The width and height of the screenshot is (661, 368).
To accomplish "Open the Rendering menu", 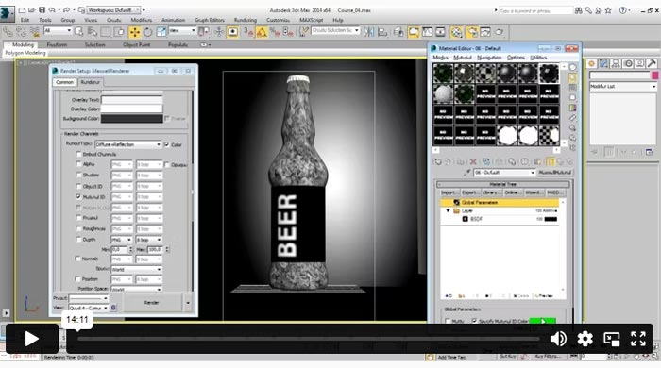I will [246, 20].
